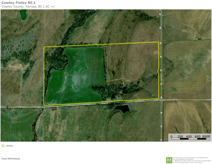Expand the legend by clicking Boundary label
This screenshot has height=164, width=212.
[x=9, y=145]
